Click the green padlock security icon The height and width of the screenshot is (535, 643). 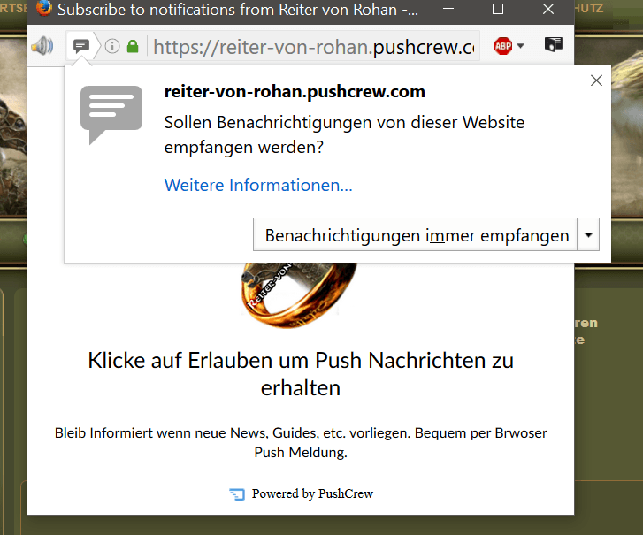[x=133, y=46]
